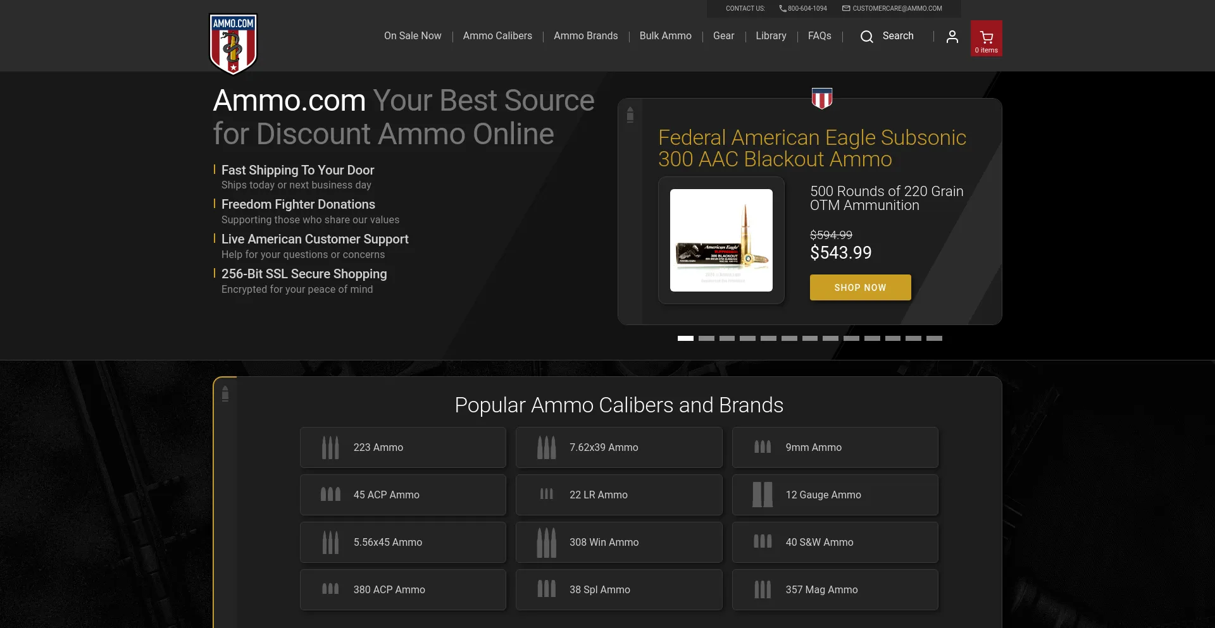Click the bullet icon beside 357 Mag Ammo
The image size is (1215, 628).
763,589
